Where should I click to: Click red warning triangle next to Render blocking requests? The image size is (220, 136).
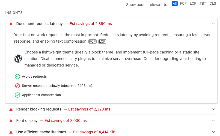(x=11, y=109)
